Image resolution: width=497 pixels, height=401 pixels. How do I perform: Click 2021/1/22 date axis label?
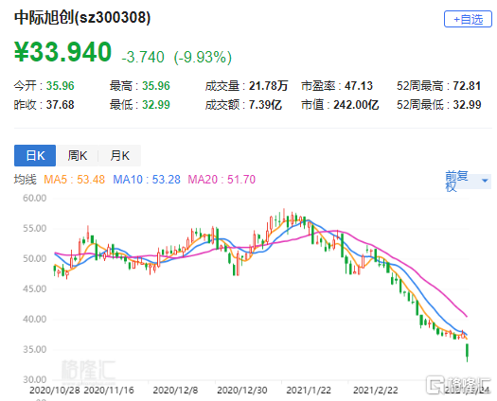(x=309, y=391)
